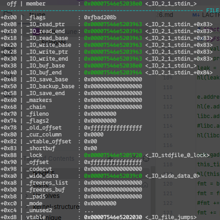Select the address 0x00007546e52039c0
Screen dimensions: 220x220
pos(113,176)
